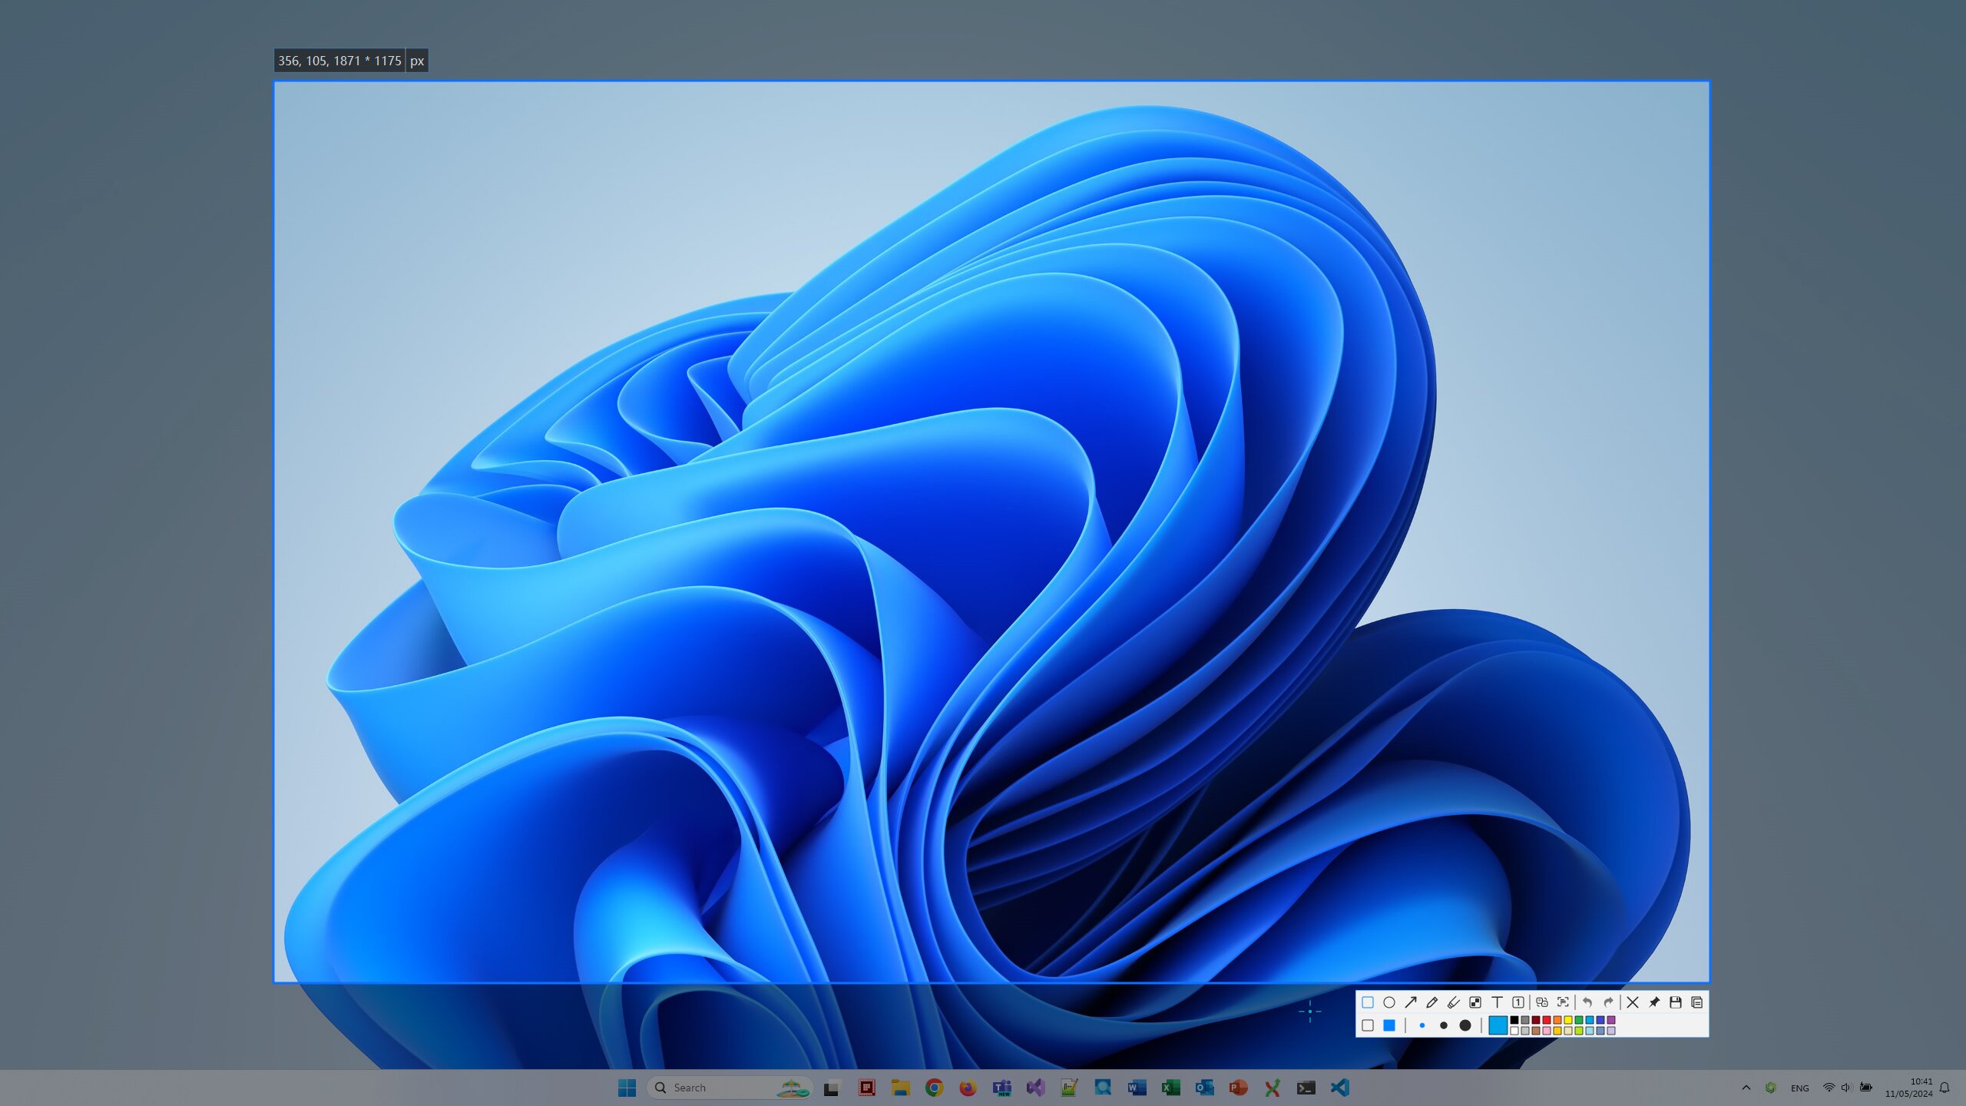Screen dimensions: 1966x1106
Task: Select the undo arrow tool
Action: pos(1587,1002)
